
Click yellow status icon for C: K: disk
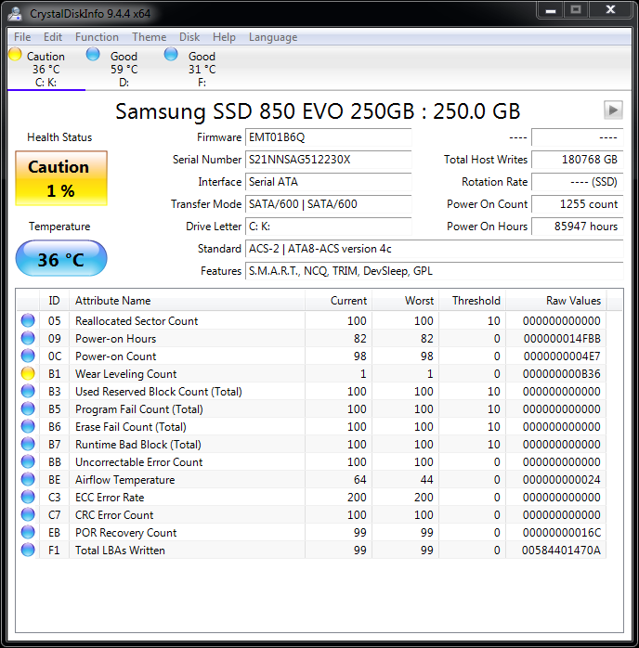coord(15,54)
